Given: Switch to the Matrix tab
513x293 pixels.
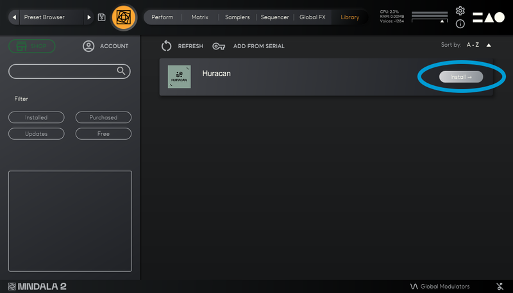Looking at the screenshot, I should [199, 17].
